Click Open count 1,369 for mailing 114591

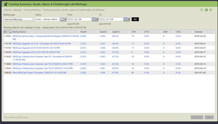(102, 36)
